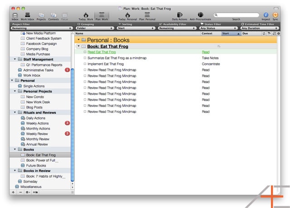The image size is (290, 208).
Task: Open the Grouping Folder dropdown
Action: pos(95,28)
